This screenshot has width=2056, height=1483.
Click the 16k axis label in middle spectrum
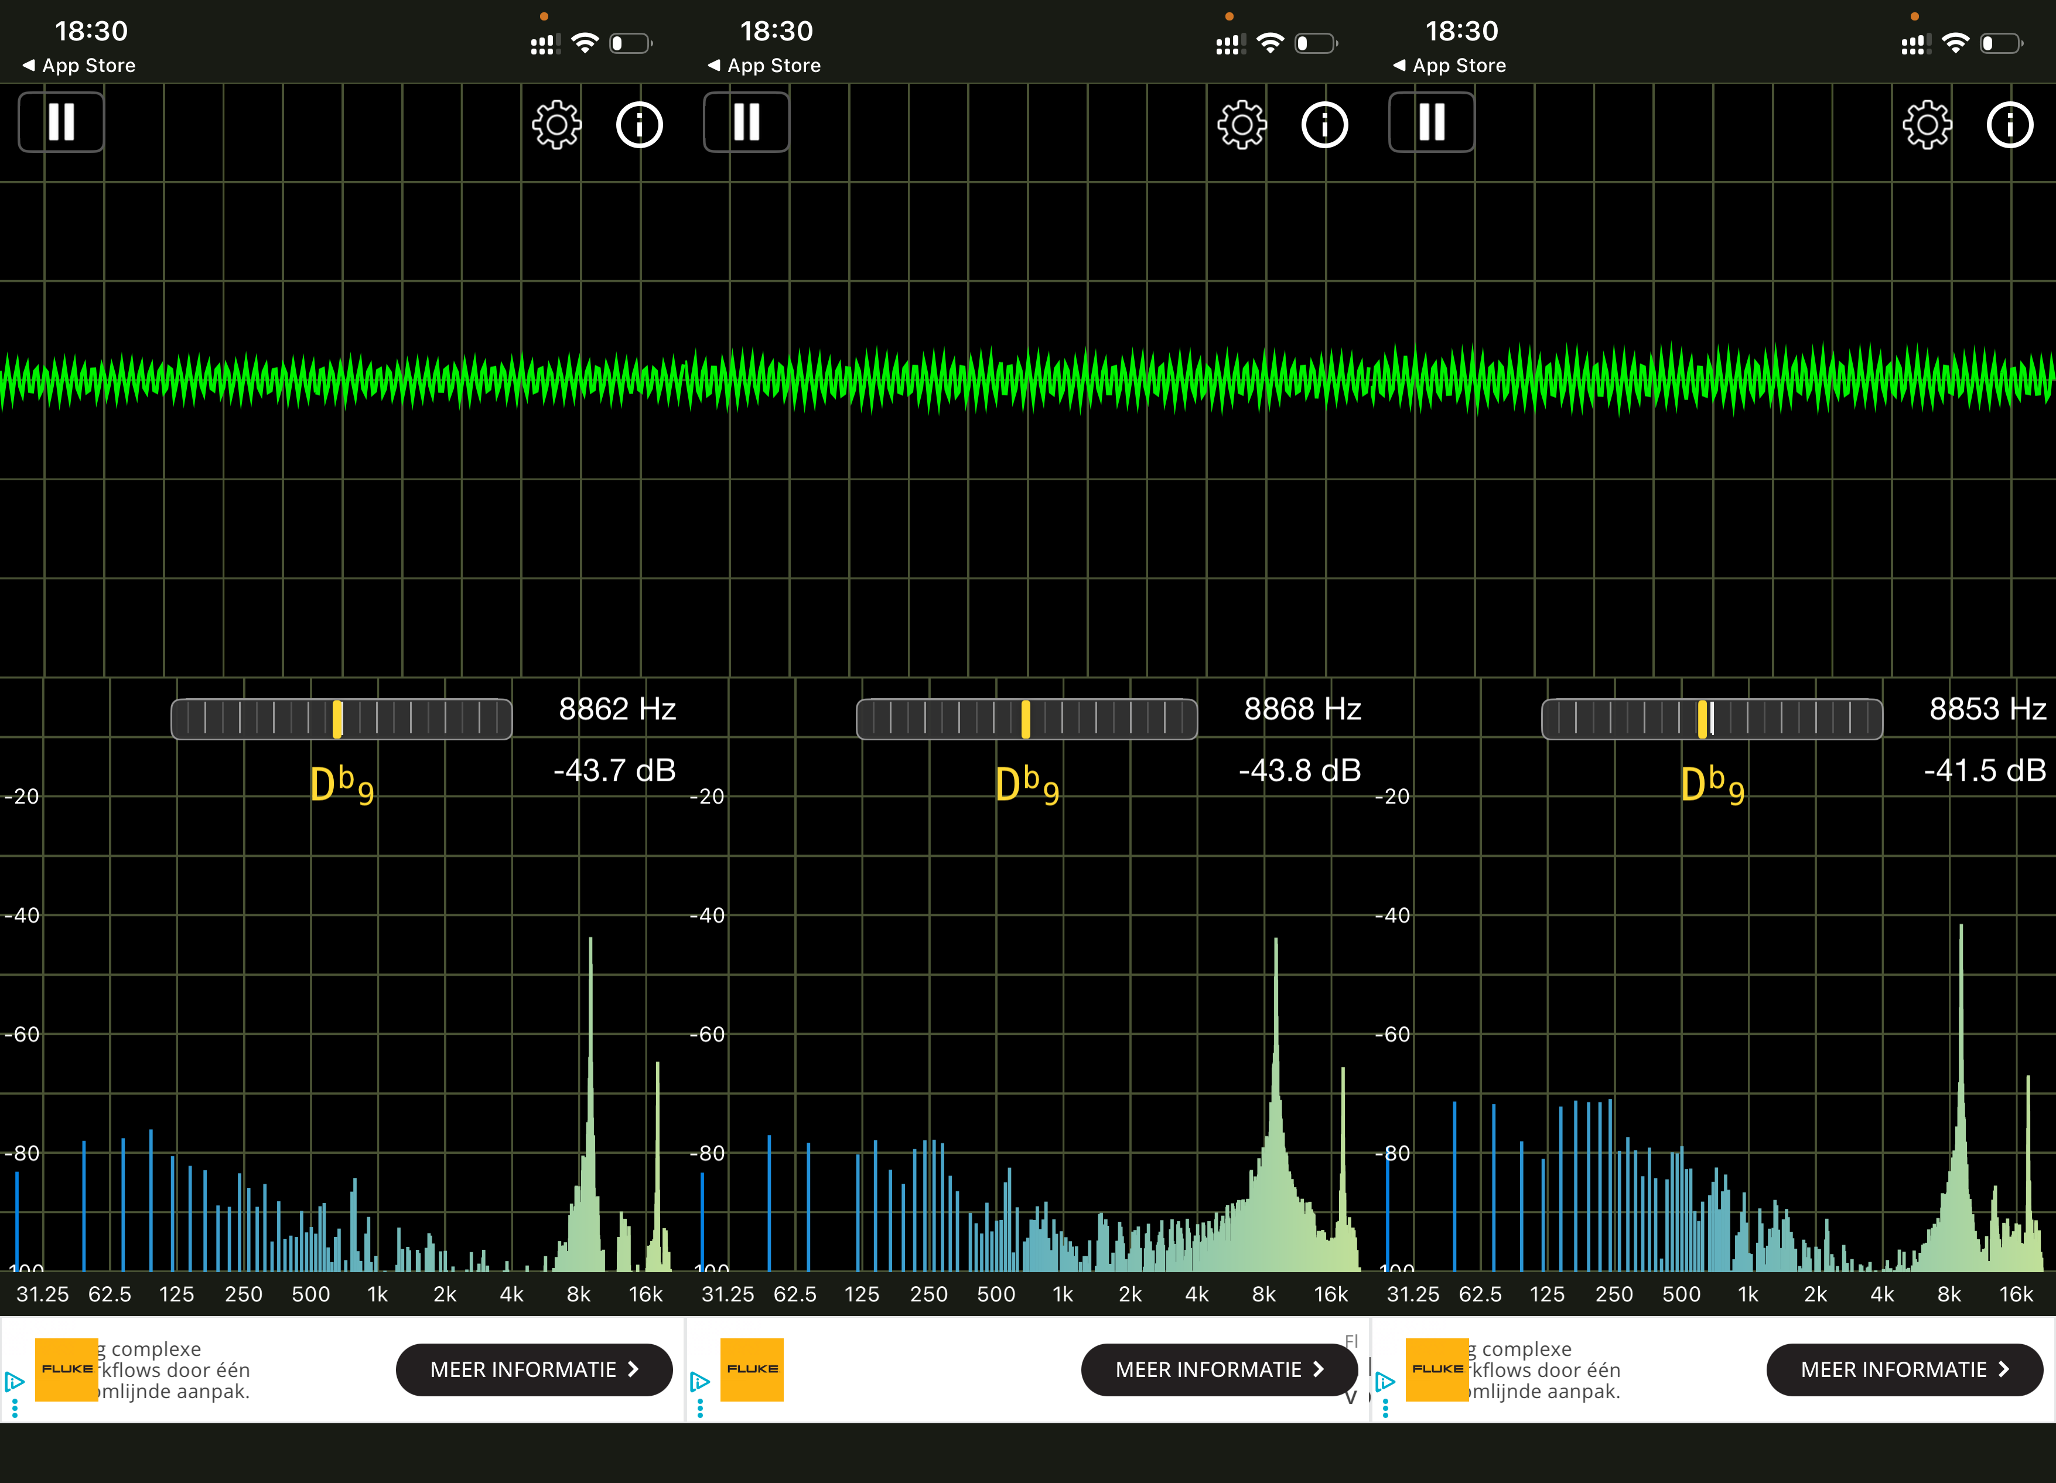coord(1331,1294)
